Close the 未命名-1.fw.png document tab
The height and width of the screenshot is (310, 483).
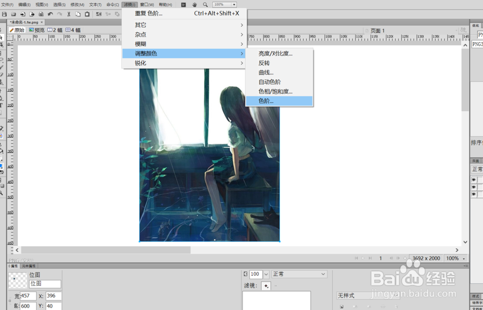click(42, 22)
